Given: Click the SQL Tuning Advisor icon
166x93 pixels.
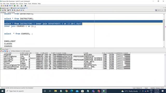Looking at the screenshot, I should [10, 10].
